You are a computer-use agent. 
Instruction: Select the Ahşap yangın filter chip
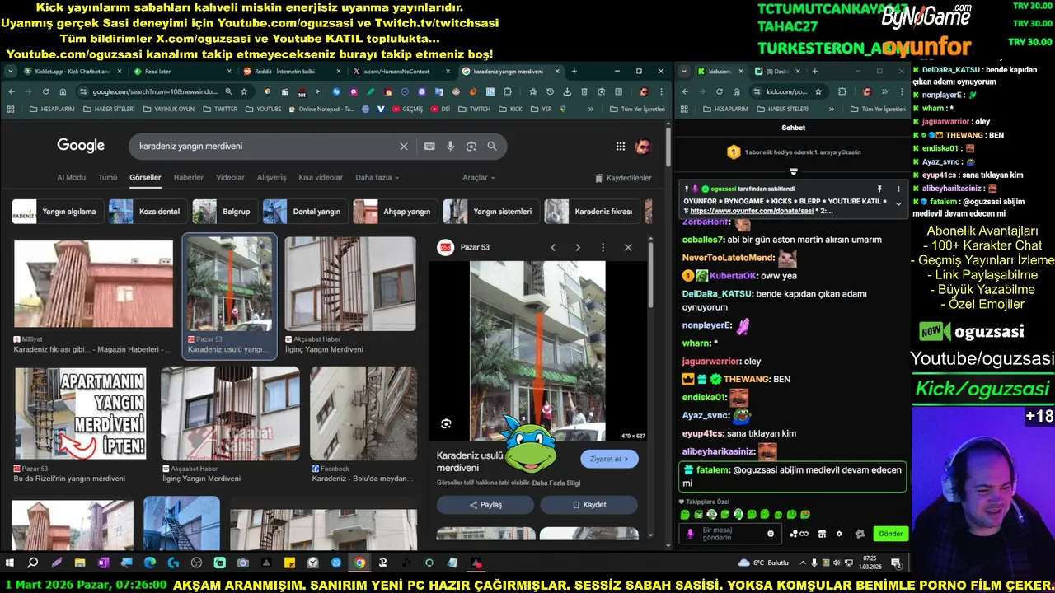coord(396,212)
